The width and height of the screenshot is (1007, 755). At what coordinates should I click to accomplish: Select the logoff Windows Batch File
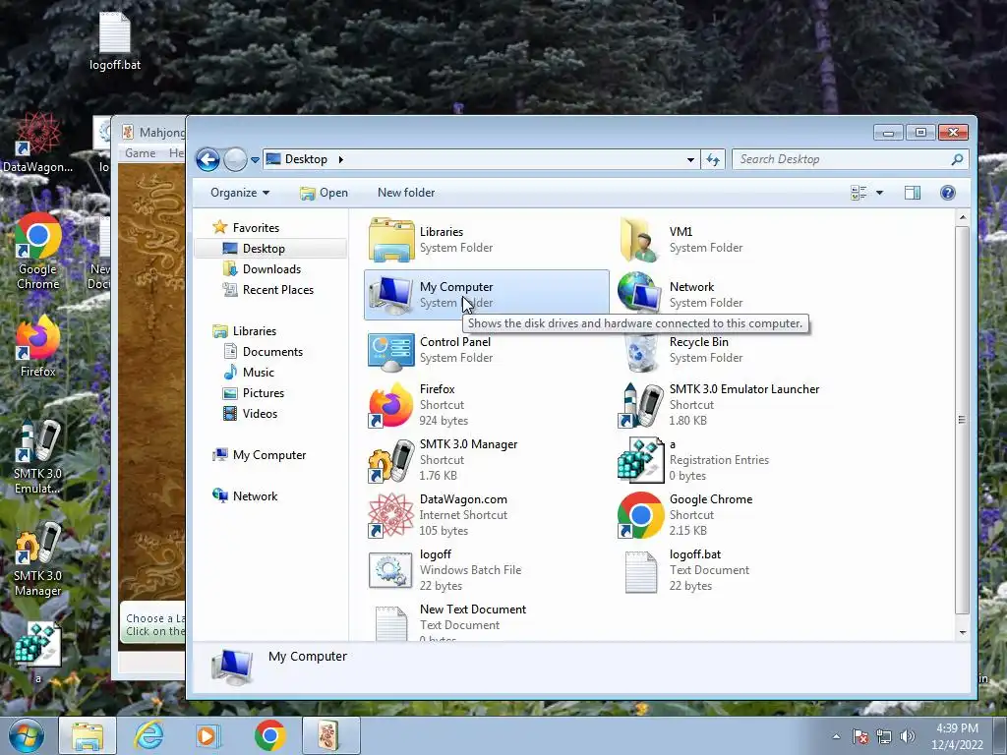tap(391, 570)
